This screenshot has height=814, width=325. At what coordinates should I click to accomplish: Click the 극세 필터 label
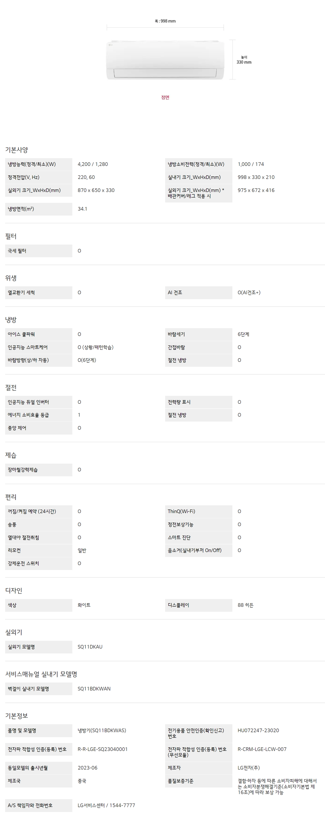pos(17,251)
